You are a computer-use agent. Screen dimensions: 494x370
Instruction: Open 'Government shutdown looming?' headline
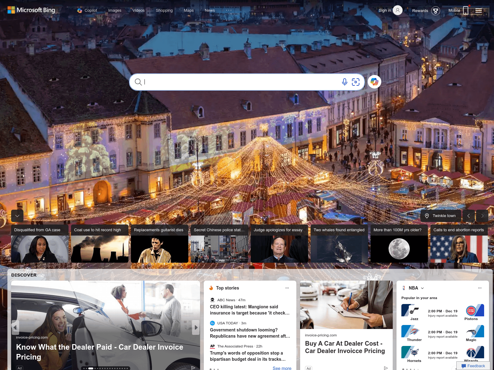pos(250,333)
